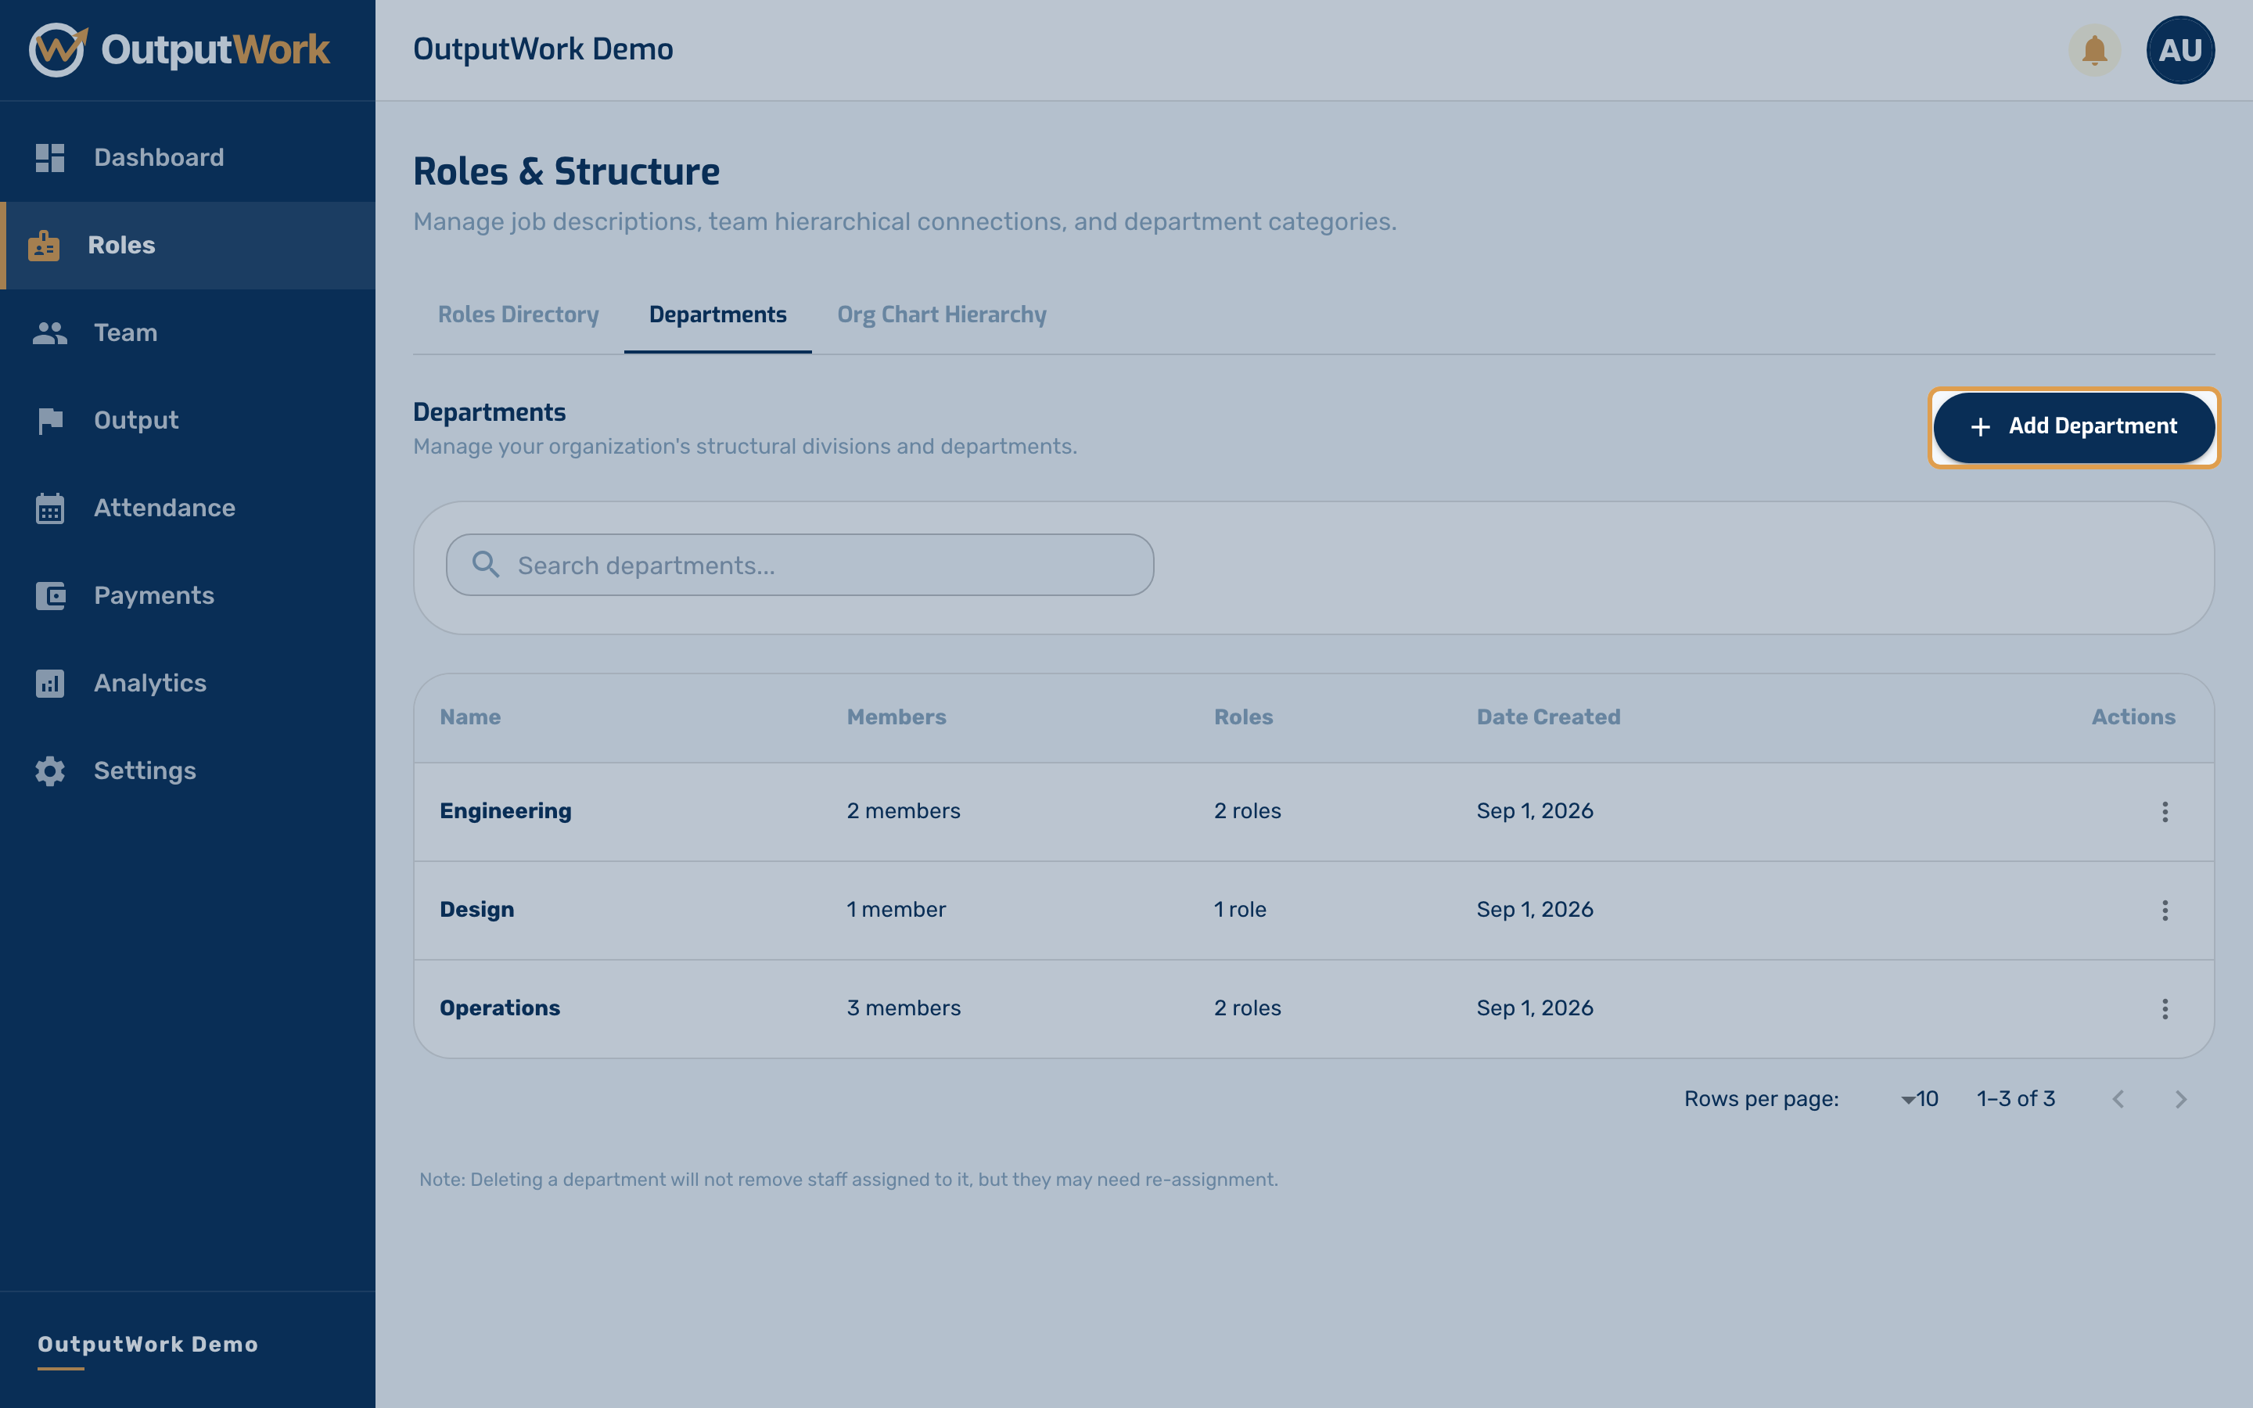Click the Payments wallet icon
This screenshot has width=2253, height=1408.
point(50,596)
